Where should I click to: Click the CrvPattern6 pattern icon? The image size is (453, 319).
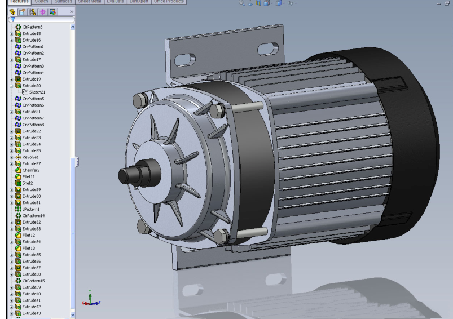tap(18, 105)
